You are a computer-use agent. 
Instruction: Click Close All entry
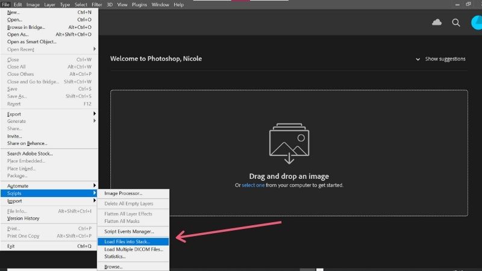click(x=49, y=67)
